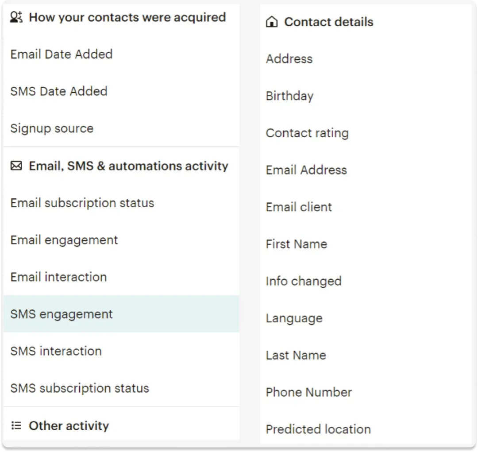Click the envelope icon beside Email, SMS heading
Screen dimensions: 478x452
16,166
